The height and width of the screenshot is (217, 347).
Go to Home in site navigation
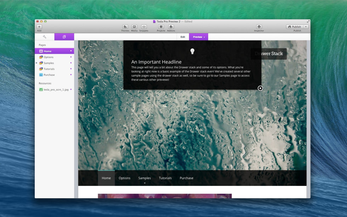tap(106, 178)
